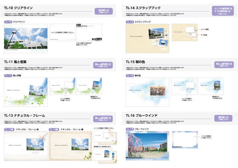Select the small TL-14 pill label
This screenshot has width=238, height=168.
[x=130, y=22]
